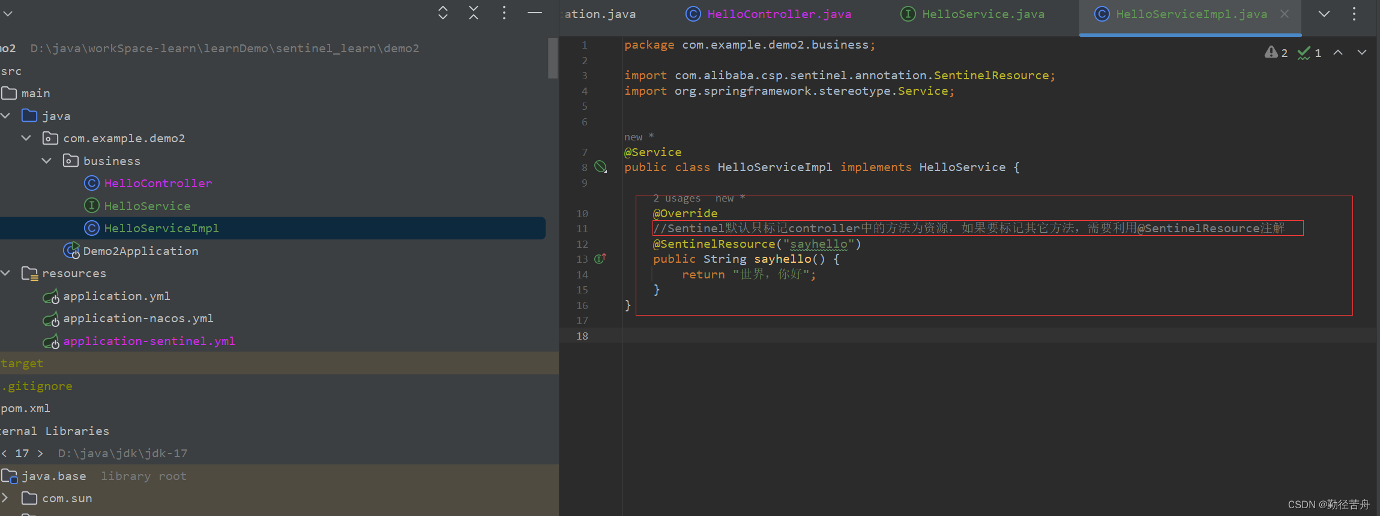The image size is (1380, 516).
Task: Click the project panel vertical scrollbar
Action: (553, 58)
